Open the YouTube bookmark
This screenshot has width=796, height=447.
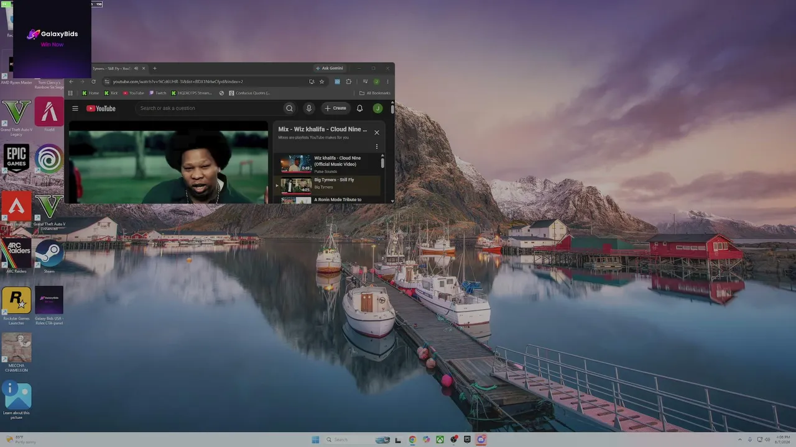point(133,93)
